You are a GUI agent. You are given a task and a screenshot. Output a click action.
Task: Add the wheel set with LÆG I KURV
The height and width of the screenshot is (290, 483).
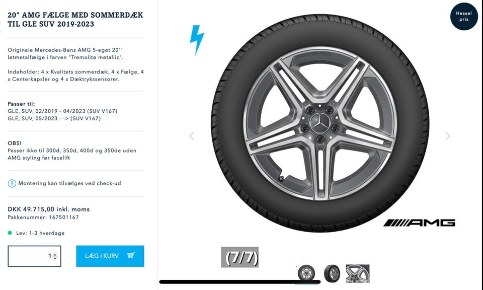(110, 256)
